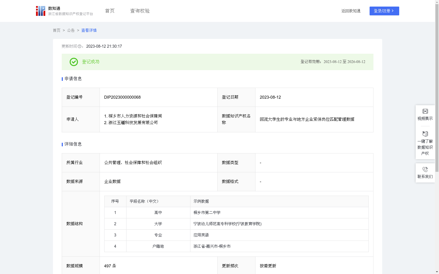The height and width of the screenshot is (274, 439).
Task: Open 查询校验 navigation item
Action: click(140, 11)
